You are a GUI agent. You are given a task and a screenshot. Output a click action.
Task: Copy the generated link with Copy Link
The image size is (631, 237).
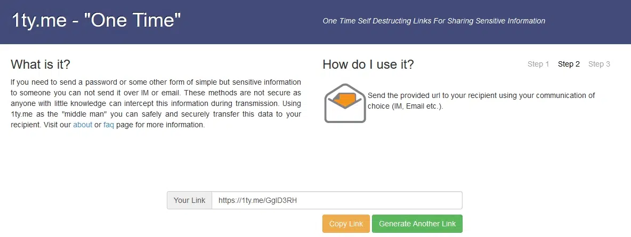click(346, 224)
